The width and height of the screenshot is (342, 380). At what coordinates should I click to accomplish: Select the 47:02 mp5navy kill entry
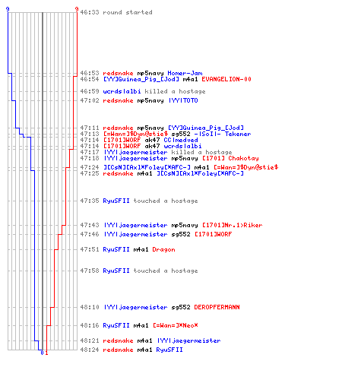[139, 100]
